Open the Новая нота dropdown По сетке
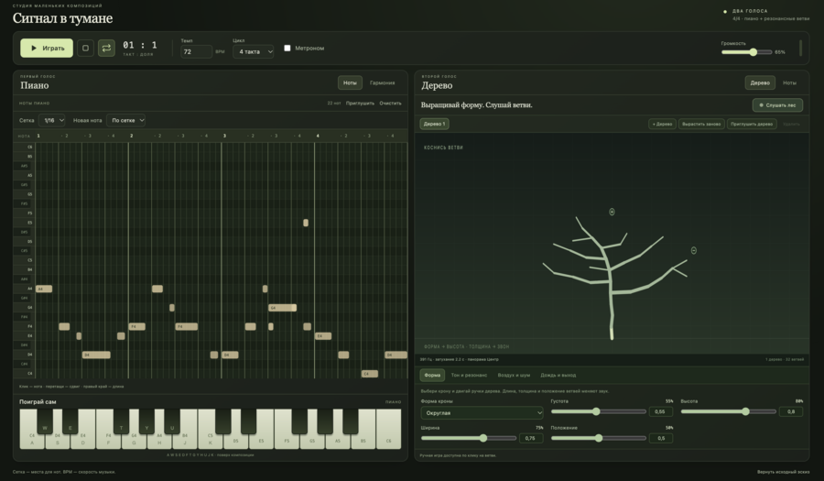824x481 pixels. click(125, 120)
